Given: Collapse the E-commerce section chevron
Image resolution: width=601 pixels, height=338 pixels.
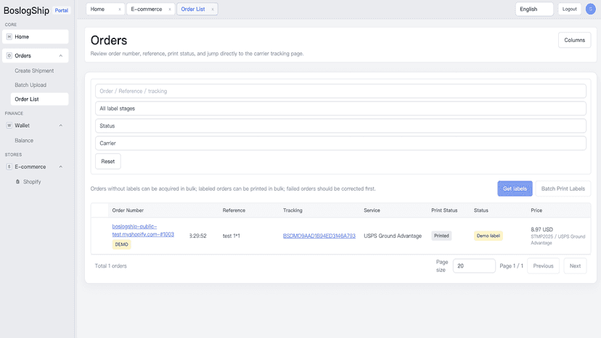Looking at the screenshot, I should (x=60, y=167).
